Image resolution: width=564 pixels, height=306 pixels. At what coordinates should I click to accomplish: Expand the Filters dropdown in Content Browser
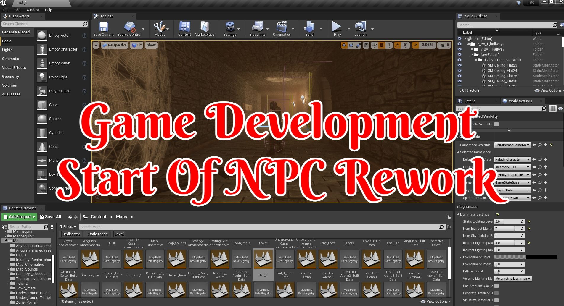[x=68, y=227]
